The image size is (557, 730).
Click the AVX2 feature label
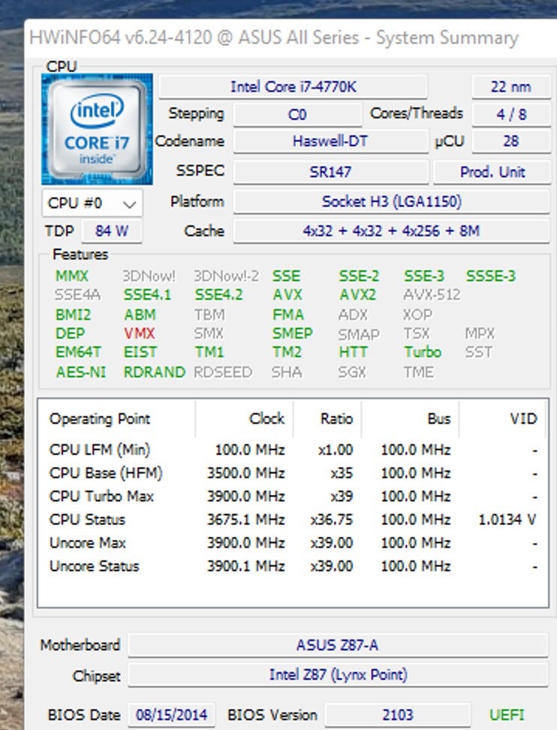pyautogui.click(x=358, y=294)
